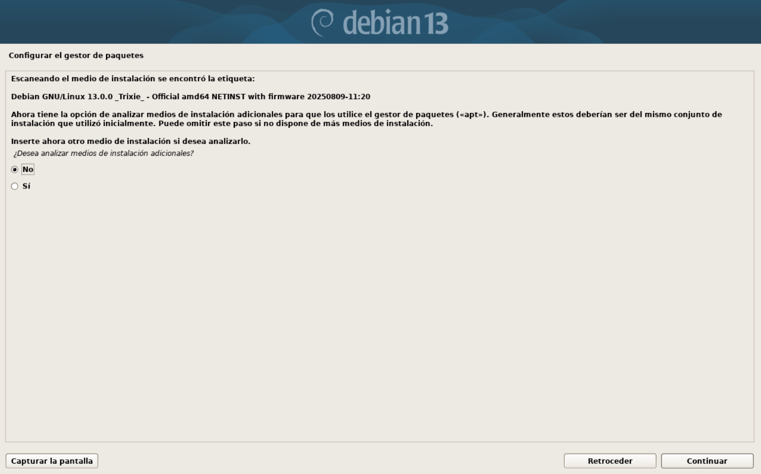Click the "Sí" option text label

pos(26,186)
